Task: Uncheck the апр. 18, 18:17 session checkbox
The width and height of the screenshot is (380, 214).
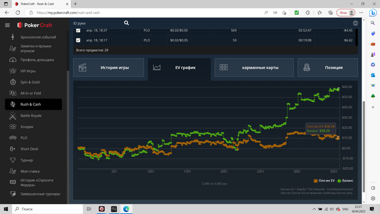Action: tap(78, 40)
